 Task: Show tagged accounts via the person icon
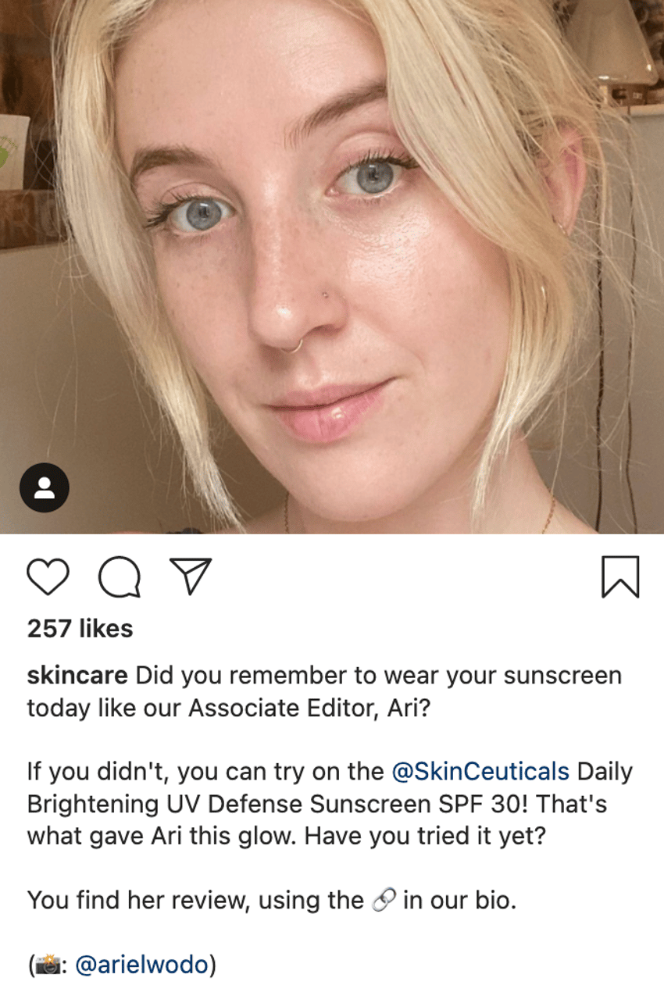coord(45,488)
